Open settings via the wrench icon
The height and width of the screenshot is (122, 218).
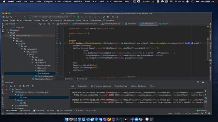click(x=104, y=17)
